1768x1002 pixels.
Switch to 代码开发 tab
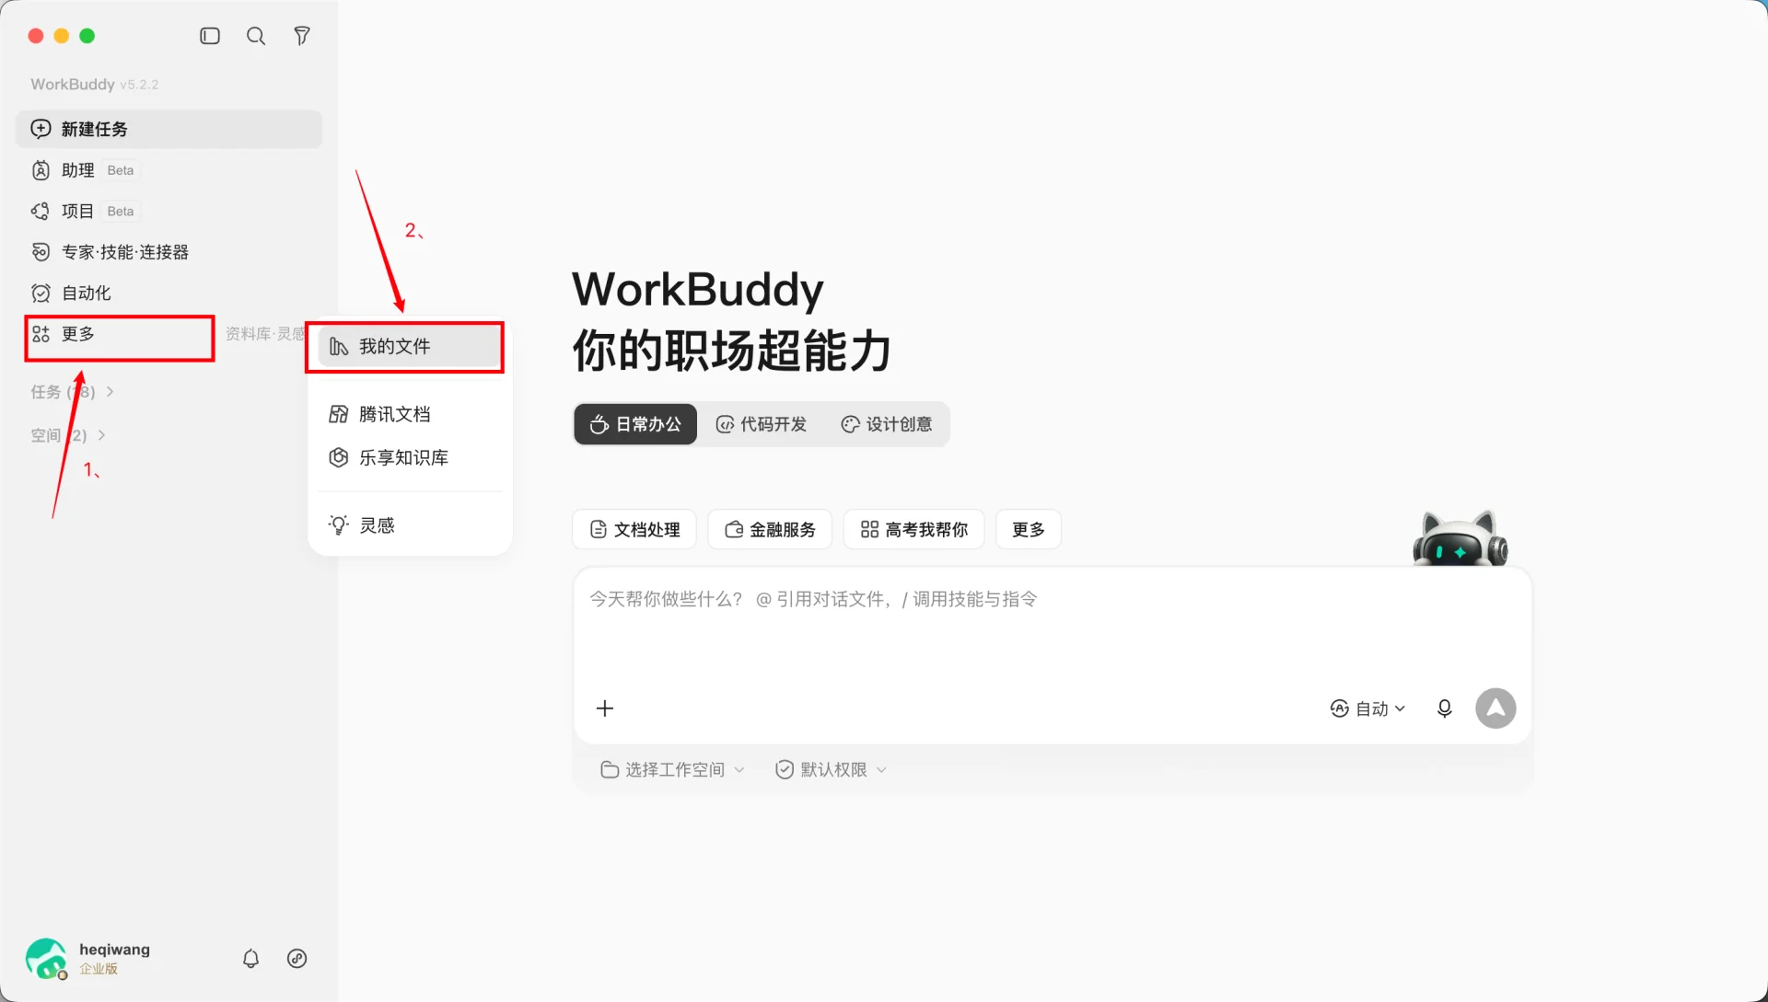pyautogui.click(x=762, y=424)
